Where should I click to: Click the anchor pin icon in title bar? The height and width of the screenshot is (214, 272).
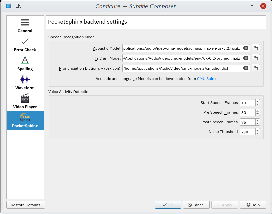19,6
